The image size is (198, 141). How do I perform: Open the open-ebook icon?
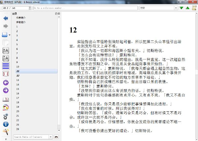5,35
